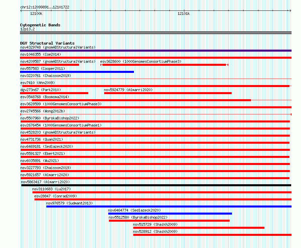Open nsv6469181 (Sedlazeck2020) label
Image resolution: width=301 pixels, height=248 pixels.
point(47,146)
